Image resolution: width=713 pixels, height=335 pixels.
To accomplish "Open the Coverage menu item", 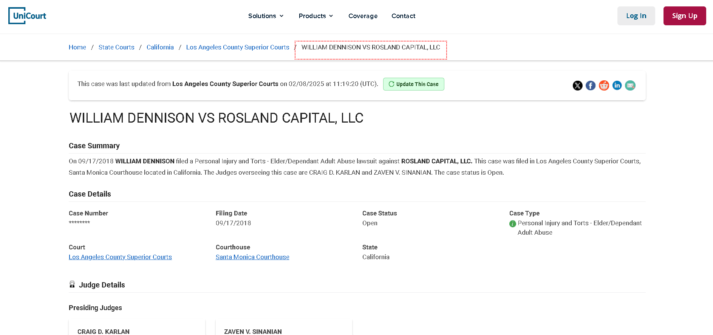I will (363, 16).
